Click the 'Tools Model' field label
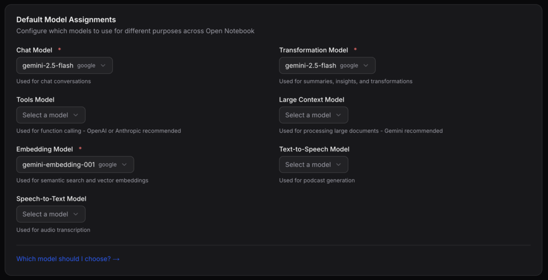This screenshot has height=280, width=548. (35, 100)
